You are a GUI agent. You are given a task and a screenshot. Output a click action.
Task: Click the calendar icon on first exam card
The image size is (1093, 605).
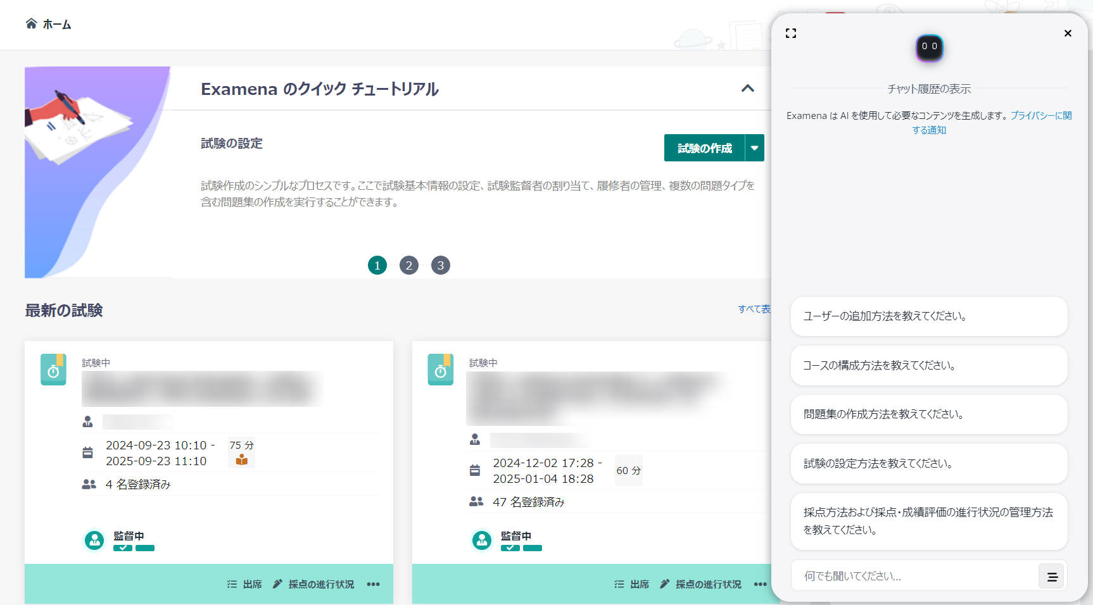point(87,453)
